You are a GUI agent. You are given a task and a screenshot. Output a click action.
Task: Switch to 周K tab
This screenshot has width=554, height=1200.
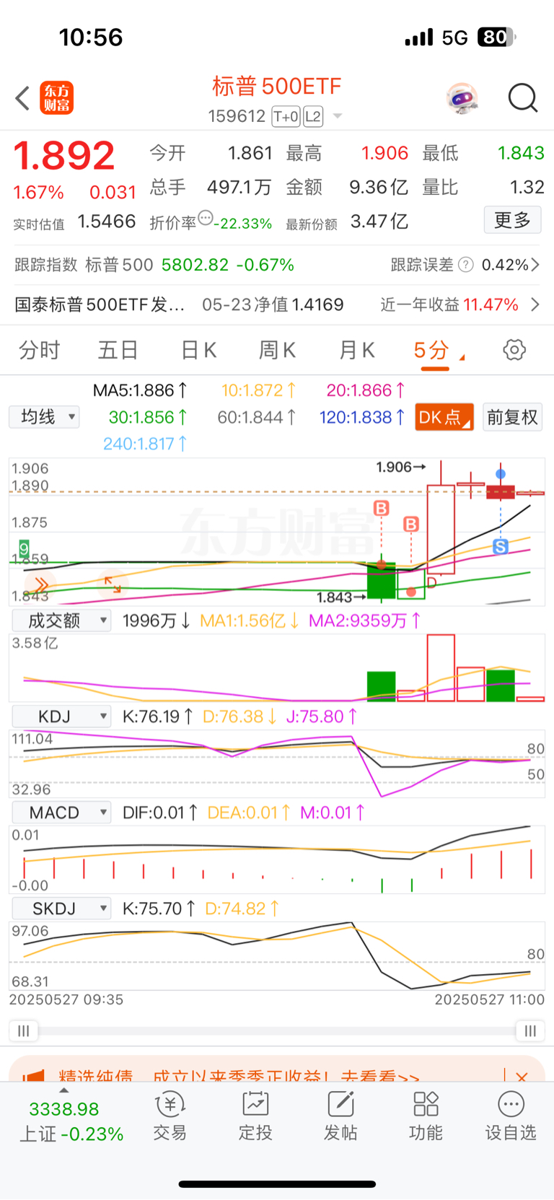click(x=278, y=351)
